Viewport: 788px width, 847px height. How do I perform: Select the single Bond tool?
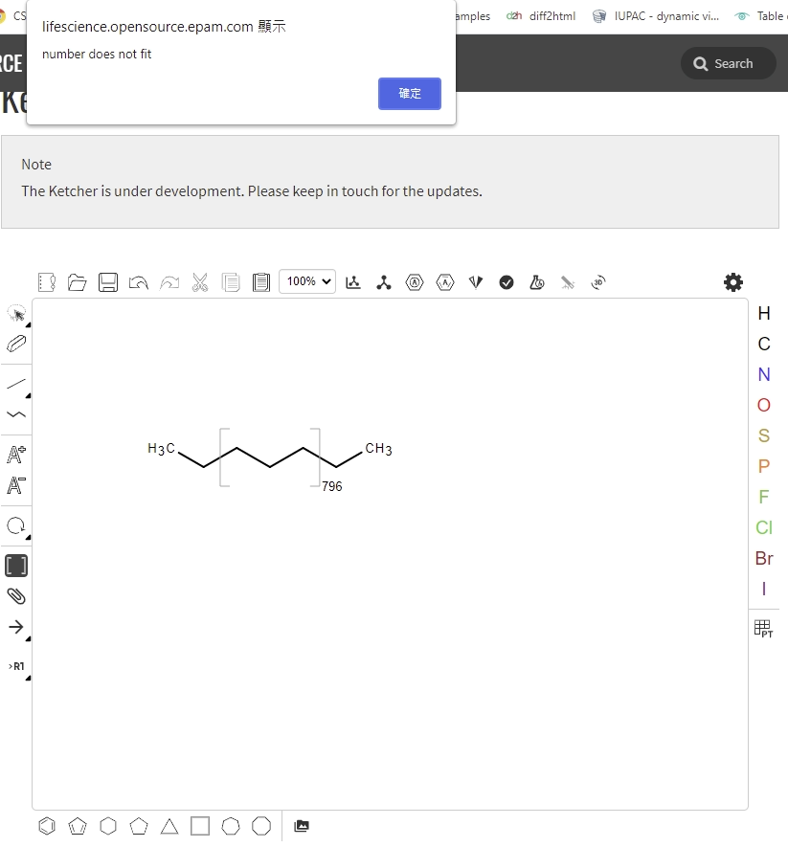coord(16,384)
